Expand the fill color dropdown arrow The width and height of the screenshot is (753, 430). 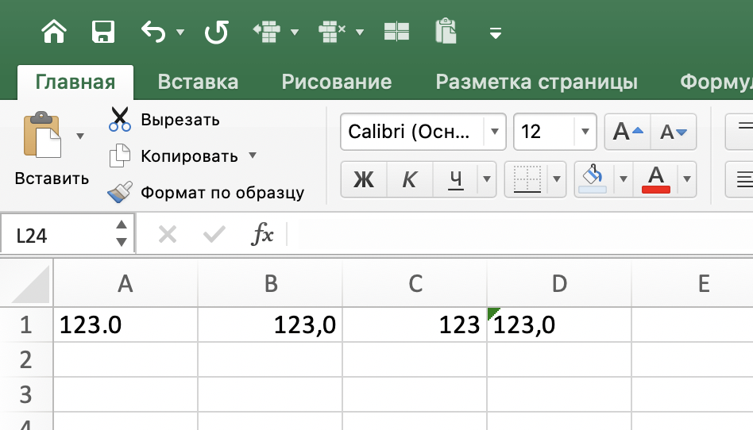pyautogui.click(x=624, y=179)
